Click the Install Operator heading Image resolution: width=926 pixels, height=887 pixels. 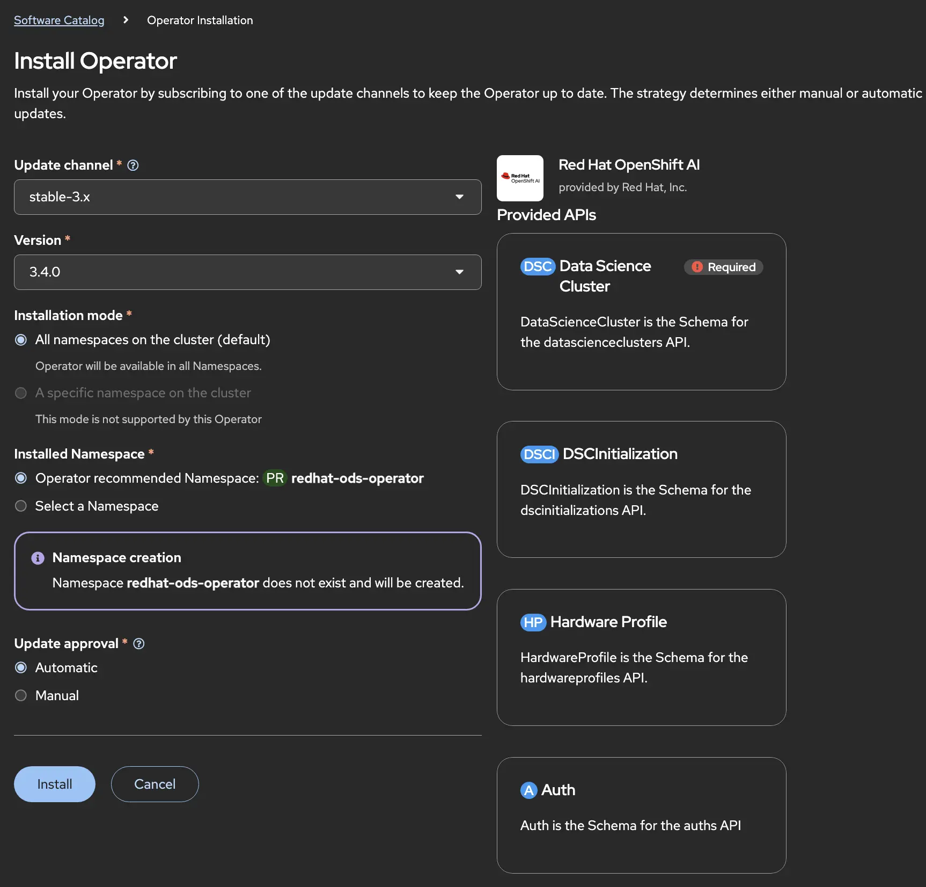coord(95,61)
